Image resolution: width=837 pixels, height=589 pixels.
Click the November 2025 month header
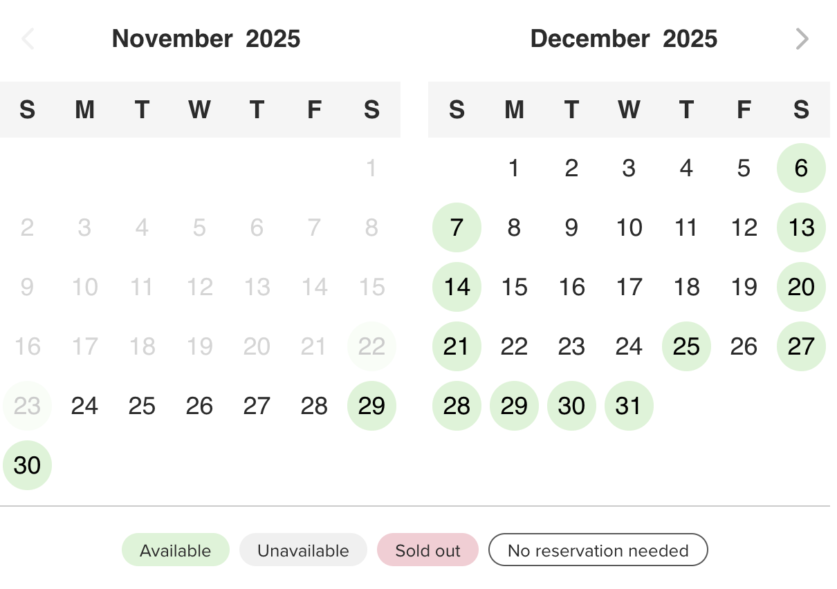[x=206, y=39]
